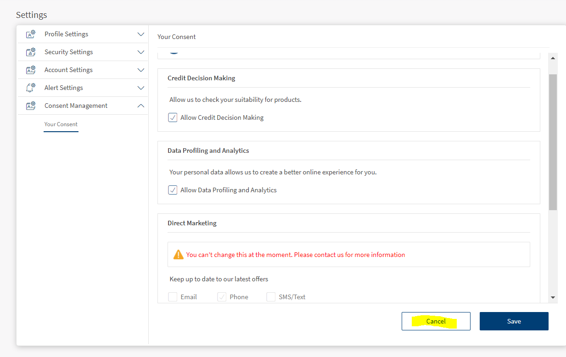Click the scrollbar down arrow

point(553,298)
